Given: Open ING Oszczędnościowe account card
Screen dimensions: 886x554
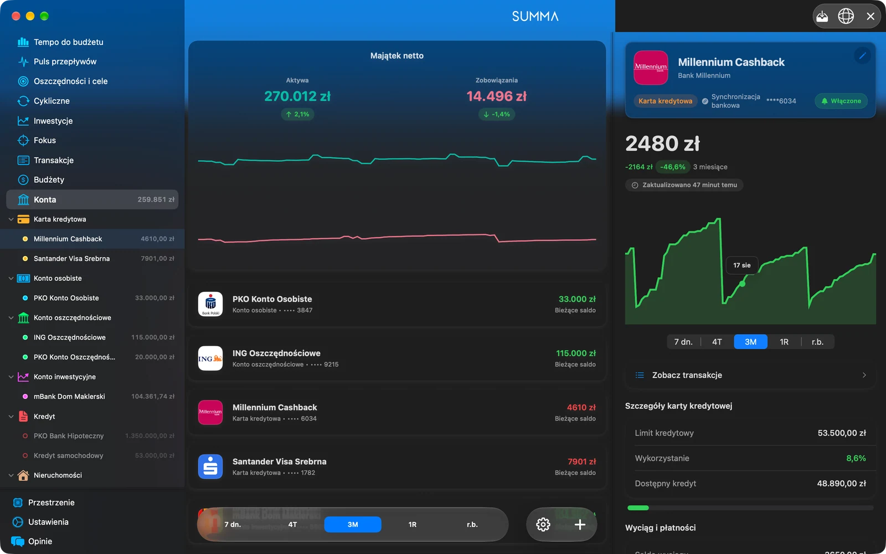Looking at the screenshot, I should [x=397, y=358].
